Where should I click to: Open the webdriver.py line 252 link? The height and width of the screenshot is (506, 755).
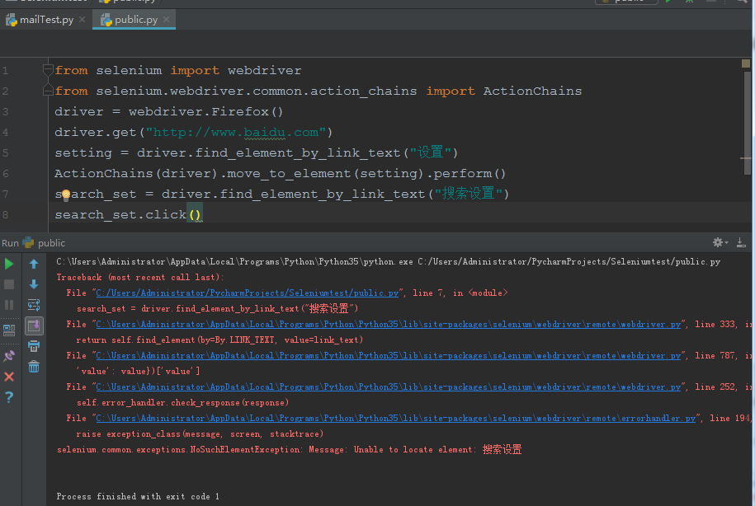click(389, 387)
